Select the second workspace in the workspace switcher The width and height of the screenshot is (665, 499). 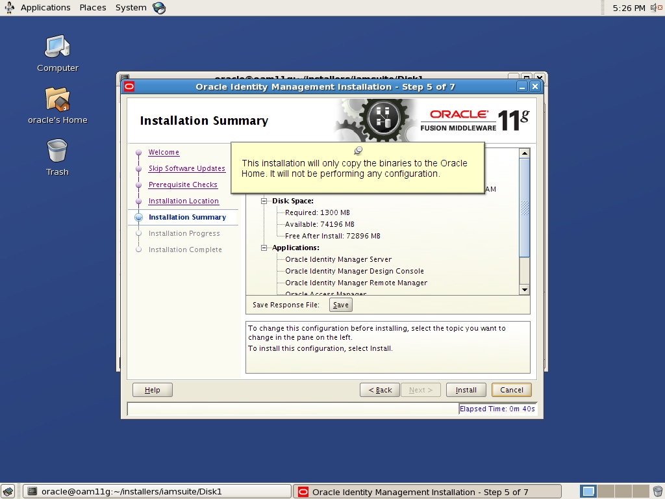tap(606, 491)
